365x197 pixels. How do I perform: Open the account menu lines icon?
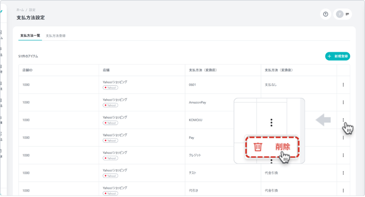(348, 14)
